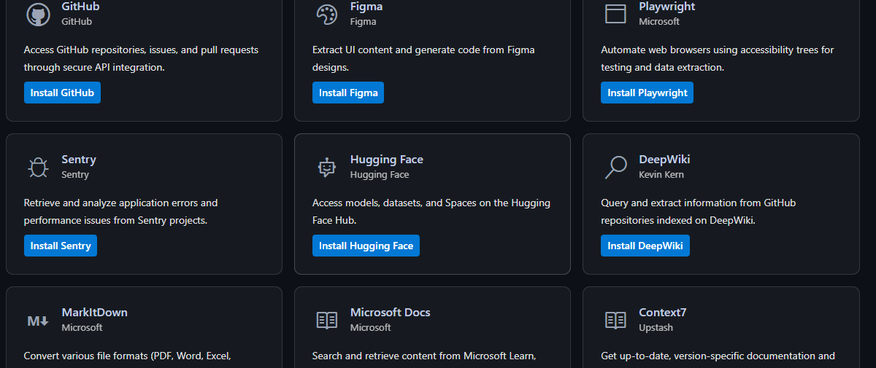Screen dimensions: 876x368
Task: Click the Sentry publisher subtitle
Action: click(x=75, y=175)
